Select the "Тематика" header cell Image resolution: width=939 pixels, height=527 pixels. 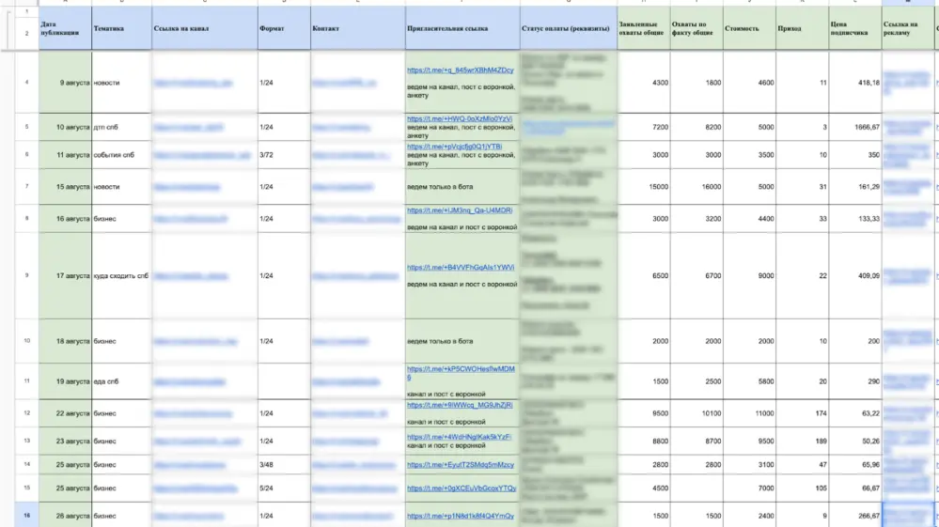(121, 28)
